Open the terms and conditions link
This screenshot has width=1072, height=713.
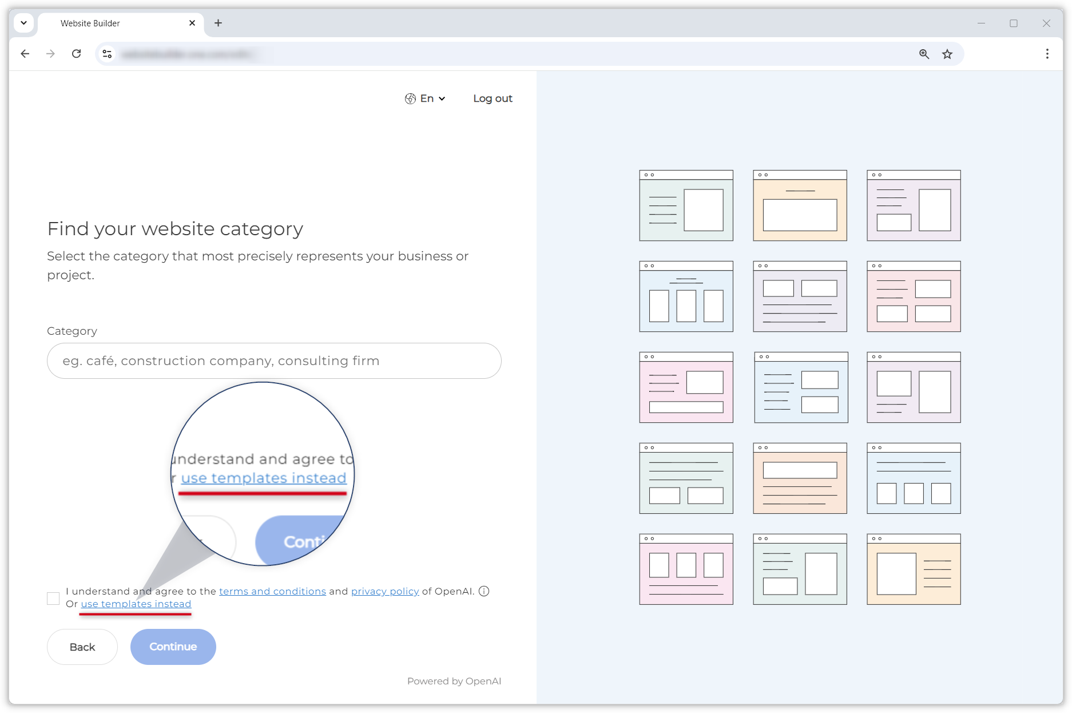(272, 591)
